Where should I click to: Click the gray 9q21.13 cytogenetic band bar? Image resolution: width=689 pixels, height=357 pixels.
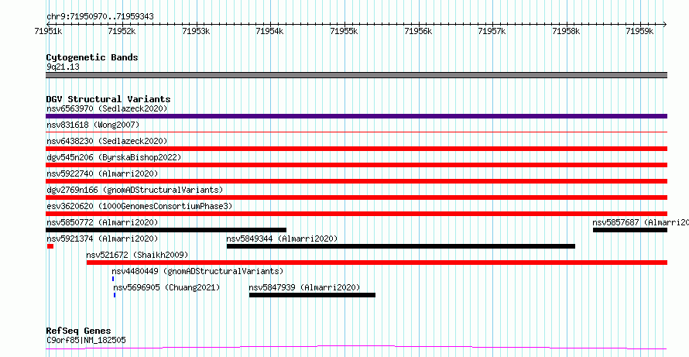(x=356, y=75)
